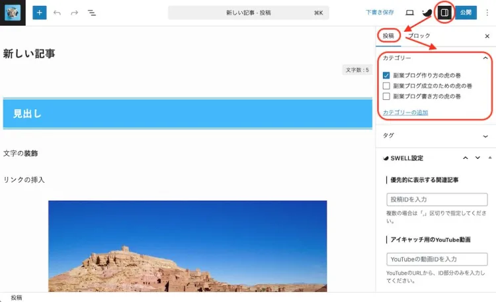Click the 優先的に表示する関連記事 label

point(424,180)
